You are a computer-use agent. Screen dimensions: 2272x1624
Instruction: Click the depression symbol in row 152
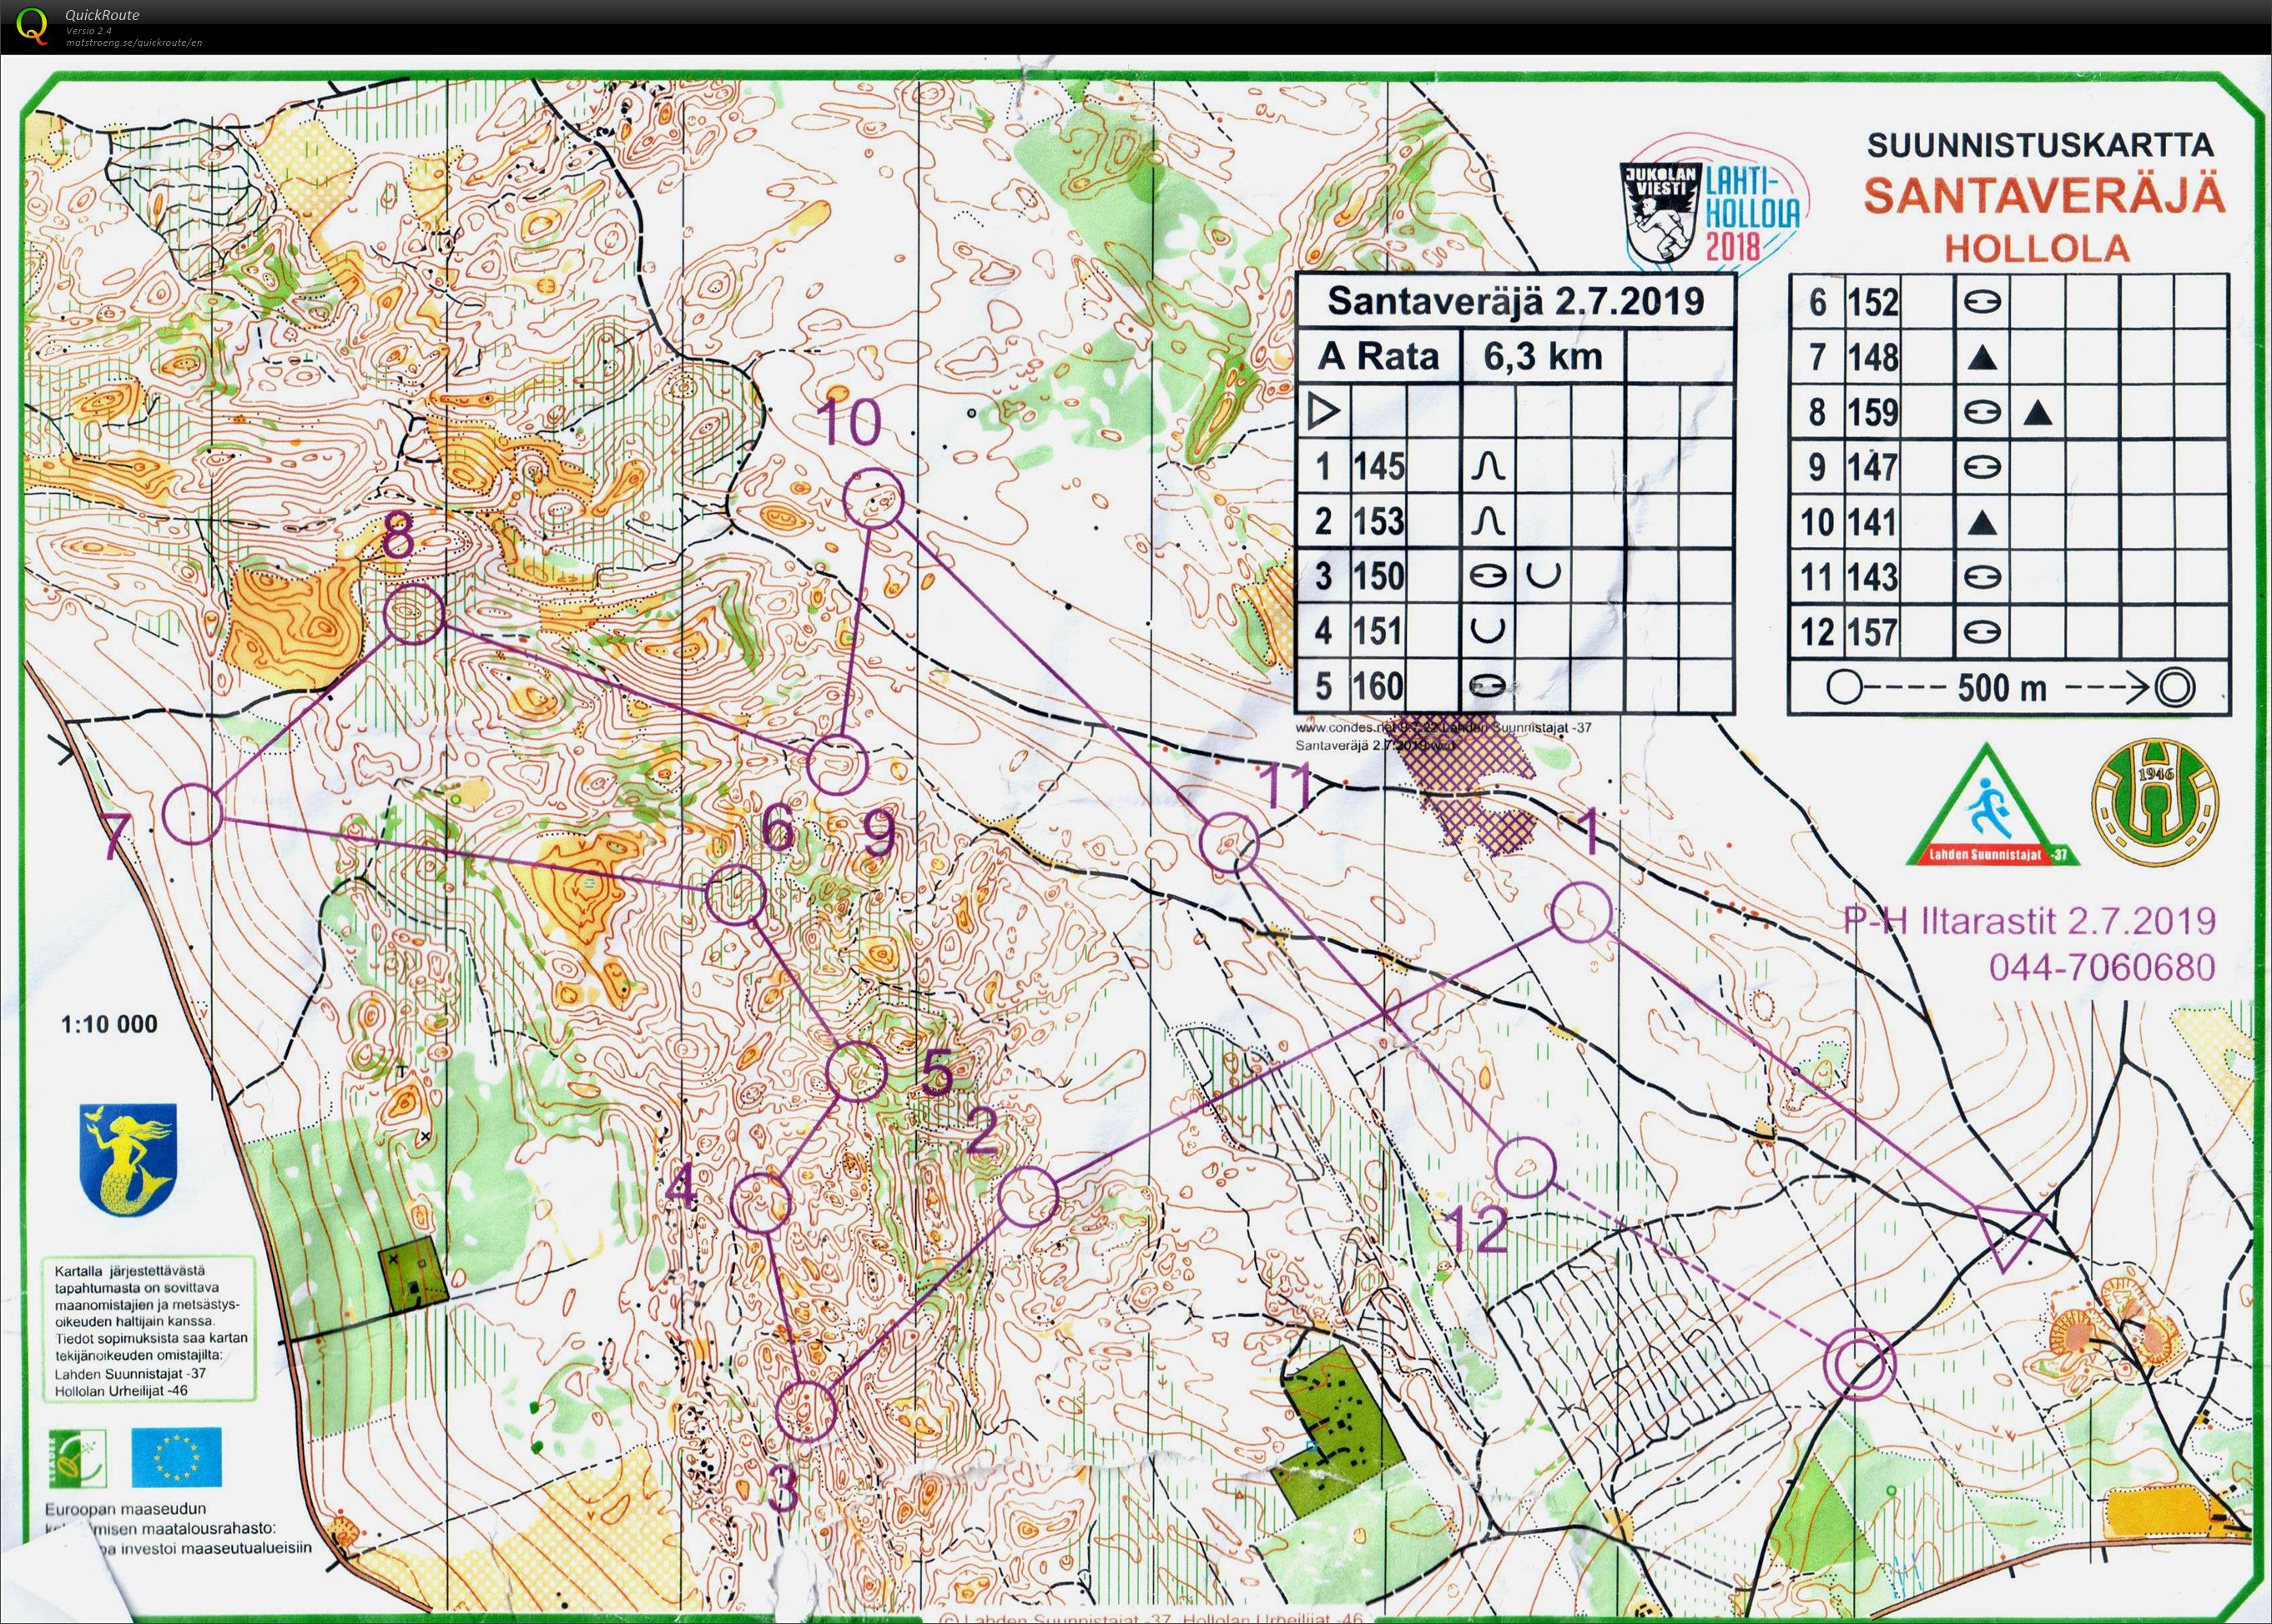tap(1984, 301)
